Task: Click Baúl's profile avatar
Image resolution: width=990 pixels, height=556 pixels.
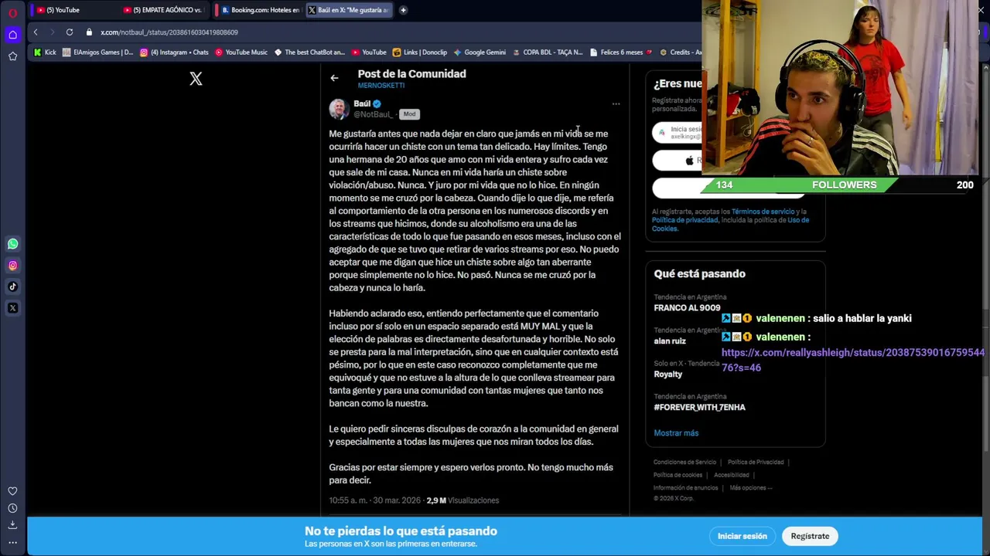Action: coord(339,109)
